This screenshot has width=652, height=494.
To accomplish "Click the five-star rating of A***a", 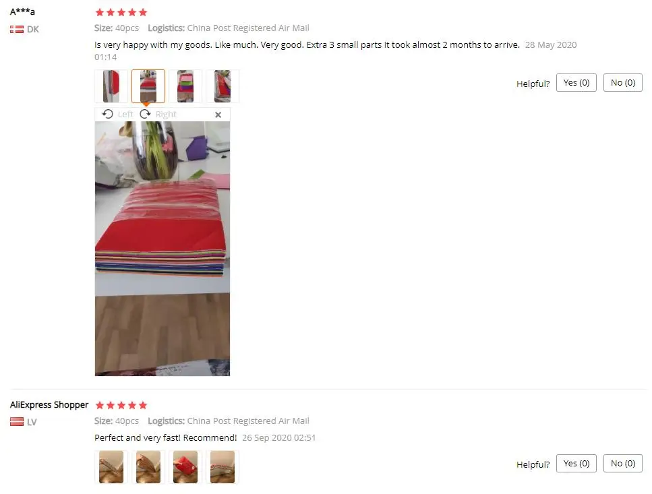I will coord(121,12).
